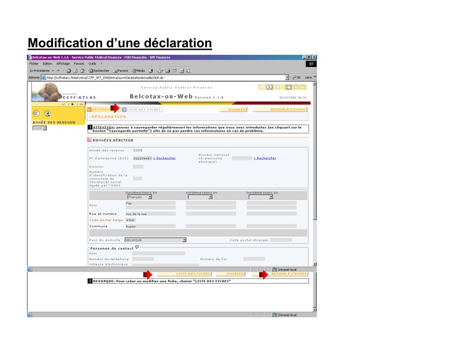The width and height of the screenshot is (460, 345).
Task: Click the Code postal belge field 4700
Action: coord(131,220)
